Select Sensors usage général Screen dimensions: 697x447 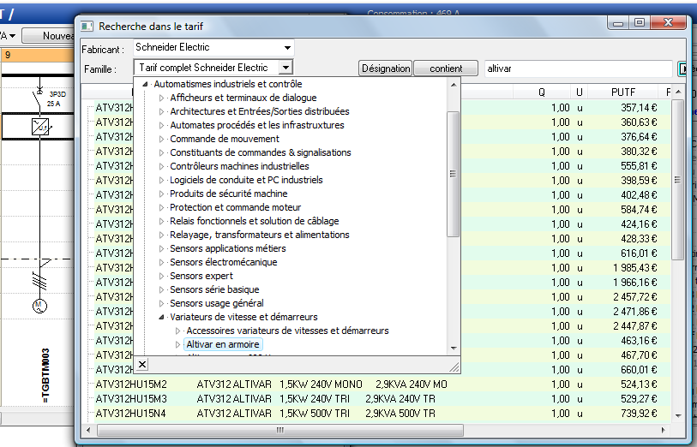pos(217,303)
